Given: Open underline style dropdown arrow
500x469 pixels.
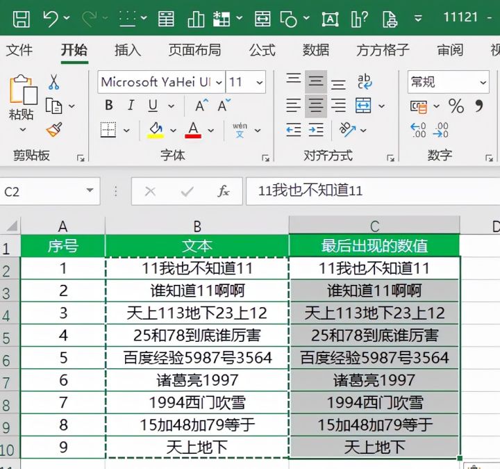Looking at the screenshot, I should coord(172,106).
